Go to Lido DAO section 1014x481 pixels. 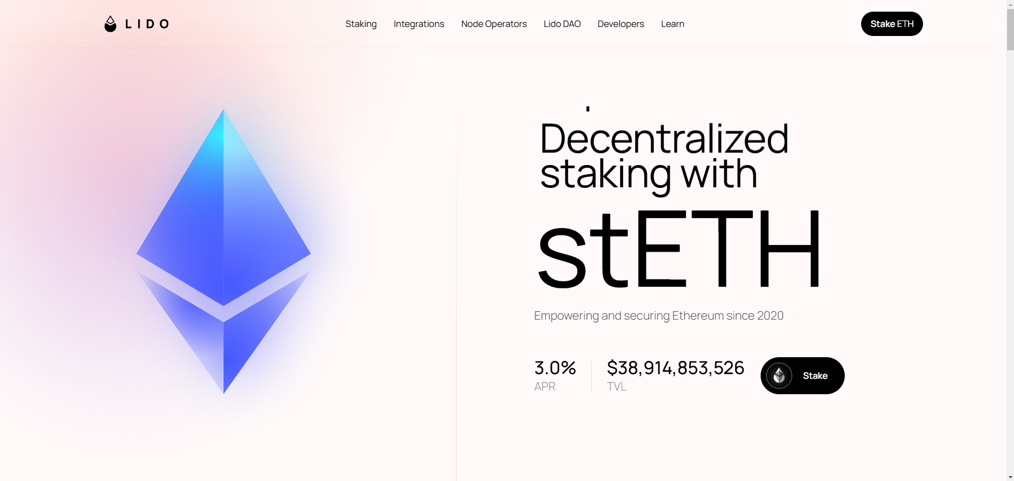(x=562, y=24)
